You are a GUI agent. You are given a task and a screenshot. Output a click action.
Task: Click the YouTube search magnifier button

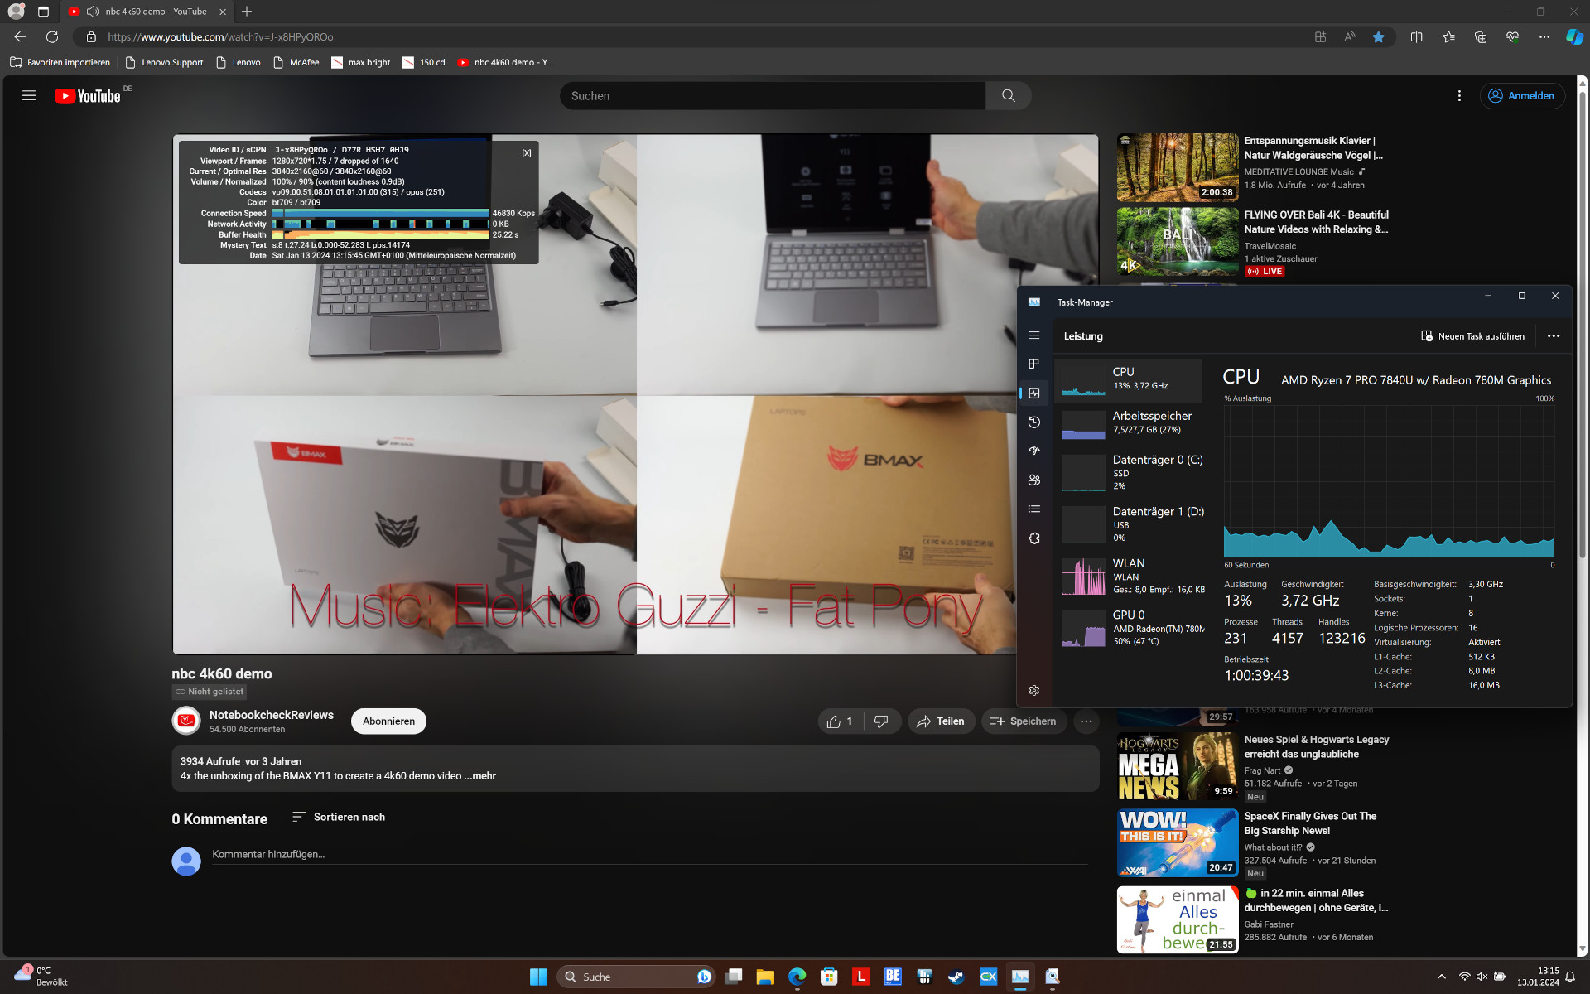pyautogui.click(x=1008, y=96)
